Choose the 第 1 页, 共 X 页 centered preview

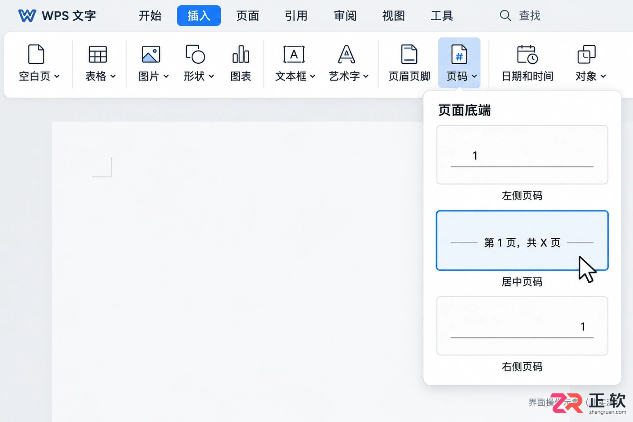tap(522, 240)
